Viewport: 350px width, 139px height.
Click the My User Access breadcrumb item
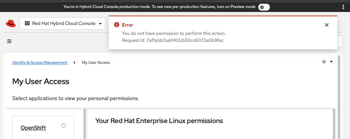coord(96,63)
